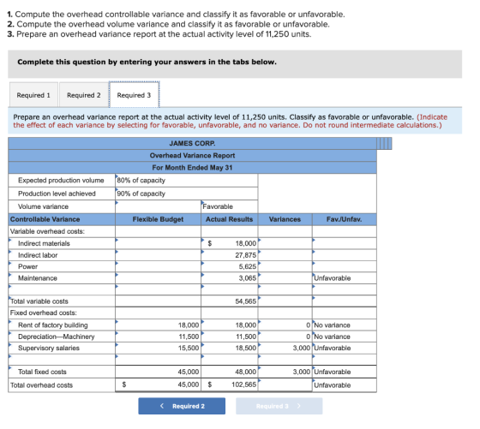Screen dimensions: 480x429
Task: Click Depreciation—Machinery Actual Results 11,500
Action: [230, 337]
